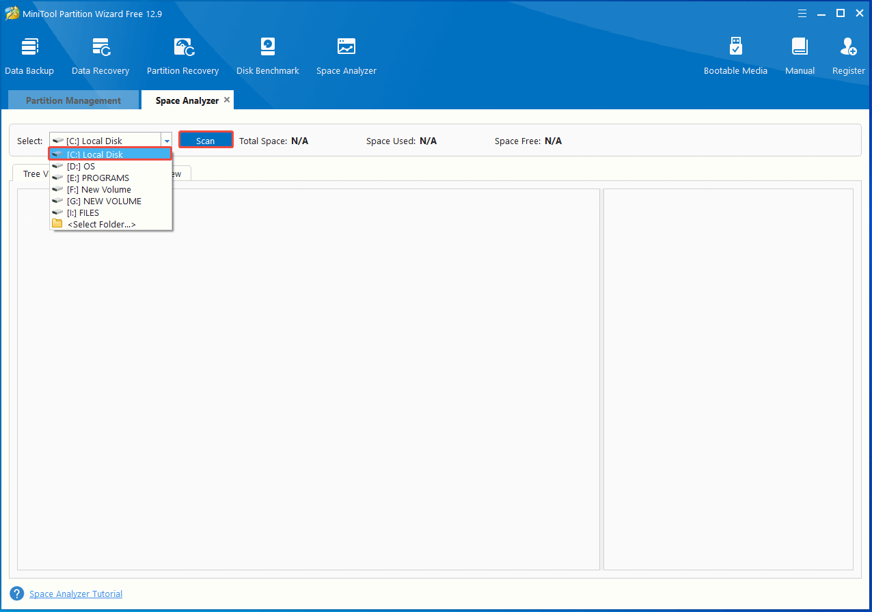This screenshot has height=612, width=872.
Task: Maximize the application window
Action: coord(841,13)
